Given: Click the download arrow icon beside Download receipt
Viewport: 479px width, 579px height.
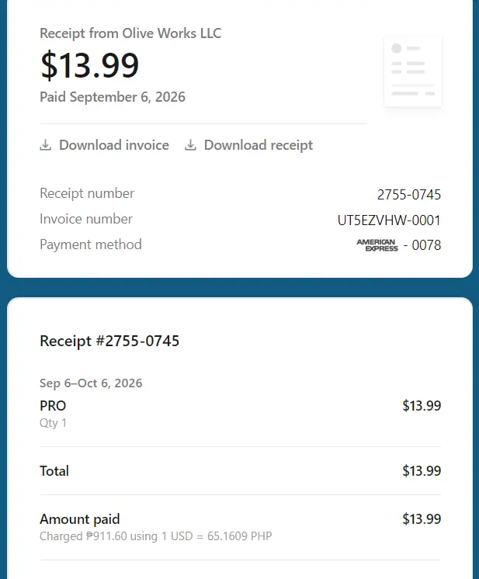Looking at the screenshot, I should [190, 145].
